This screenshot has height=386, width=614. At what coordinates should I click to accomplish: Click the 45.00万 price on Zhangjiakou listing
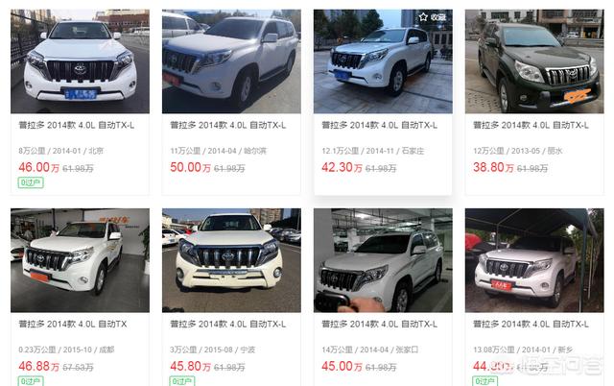click(x=342, y=367)
